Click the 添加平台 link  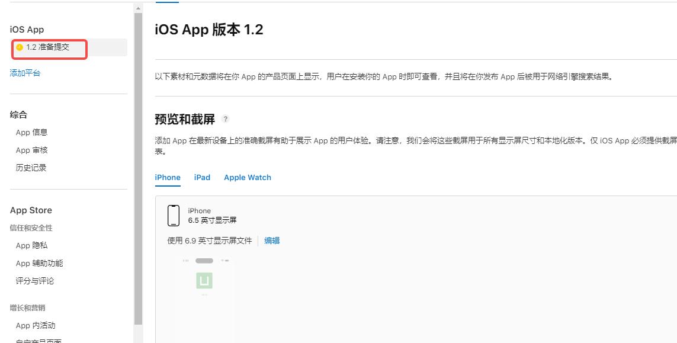coord(25,73)
